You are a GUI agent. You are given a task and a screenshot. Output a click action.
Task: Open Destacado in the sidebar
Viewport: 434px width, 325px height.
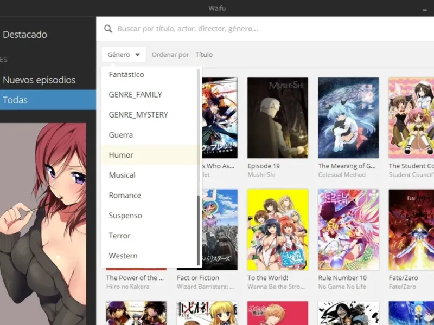(x=25, y=35)
